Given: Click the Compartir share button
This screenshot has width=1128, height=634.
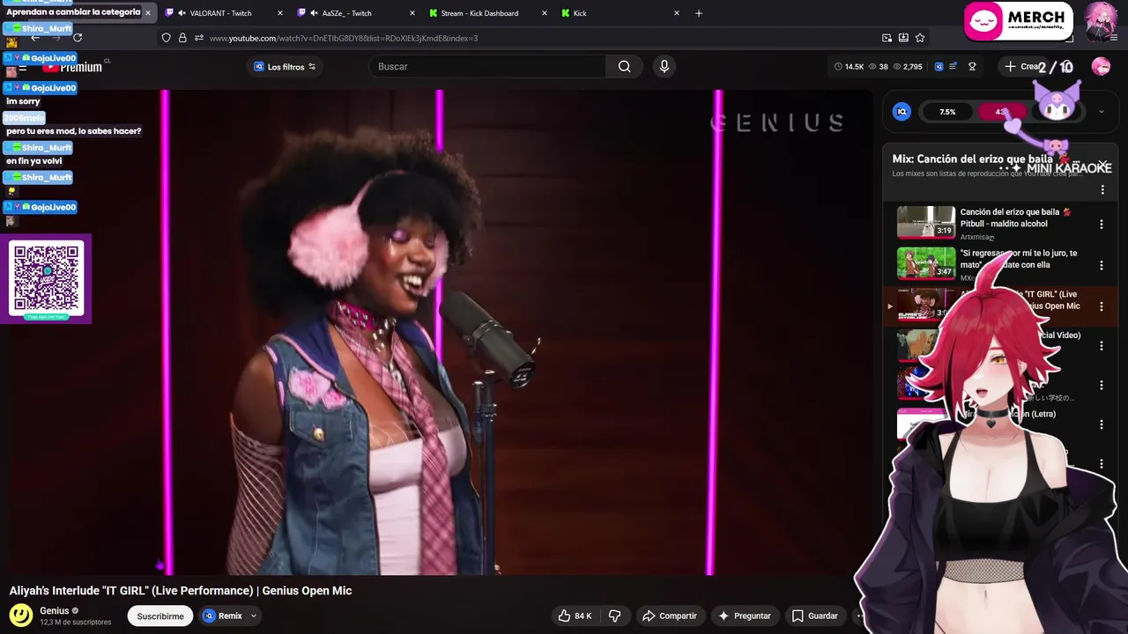Looking at the screenshot, I should click(670, 616).
